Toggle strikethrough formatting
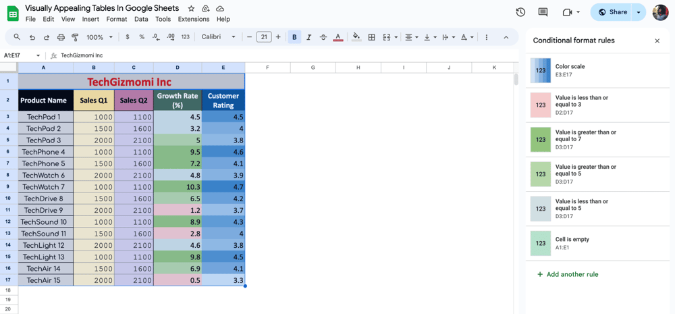Image resolution: width=675 pixels, height=314 pixels. [323, 37]
